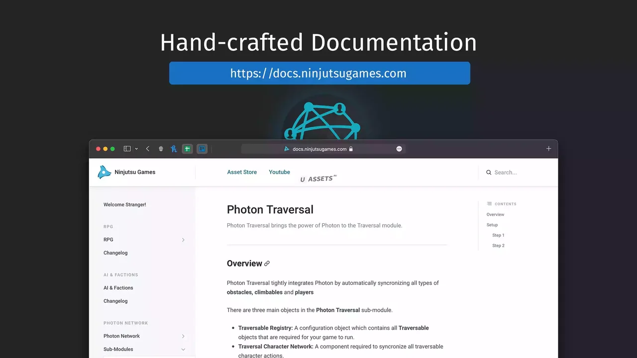
Task: Open the Asset Store link
Action: pos(242,172)
